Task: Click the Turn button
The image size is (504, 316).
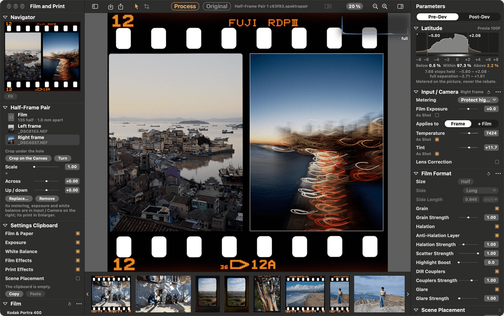Action: 63,158
